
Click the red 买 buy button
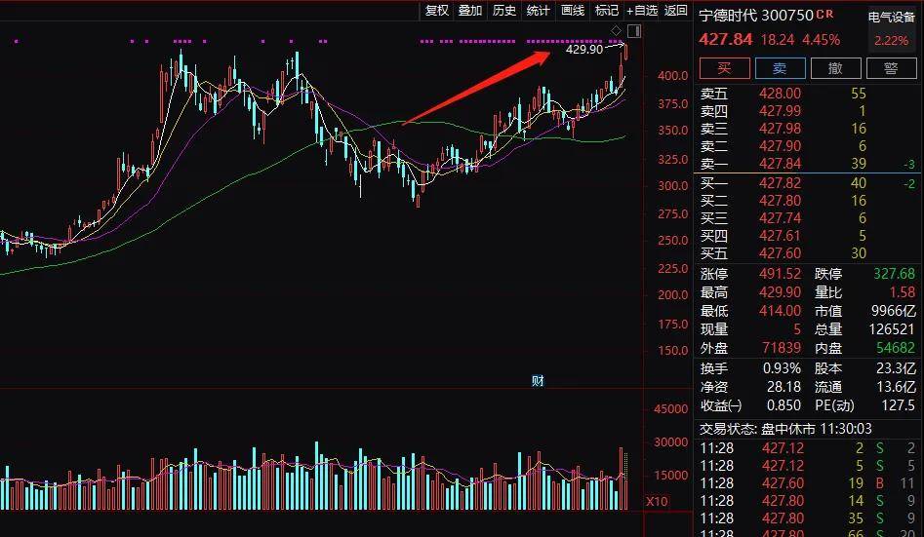point(724,68)
